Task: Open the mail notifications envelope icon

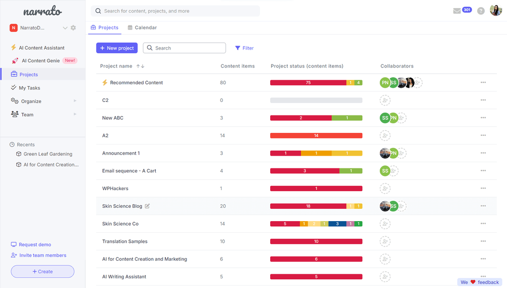Action: [x=457, y=11]
